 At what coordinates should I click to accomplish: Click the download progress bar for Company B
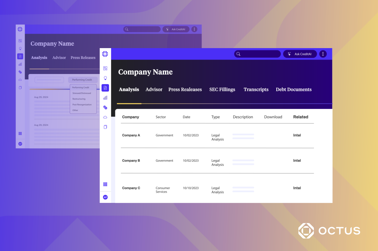pyautogui.click(x=243, y=163)
